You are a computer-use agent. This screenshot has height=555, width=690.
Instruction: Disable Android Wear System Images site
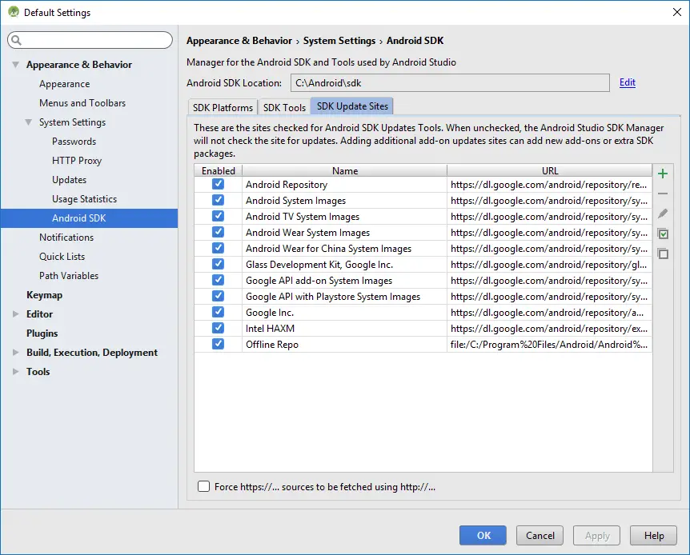(218, 232)
